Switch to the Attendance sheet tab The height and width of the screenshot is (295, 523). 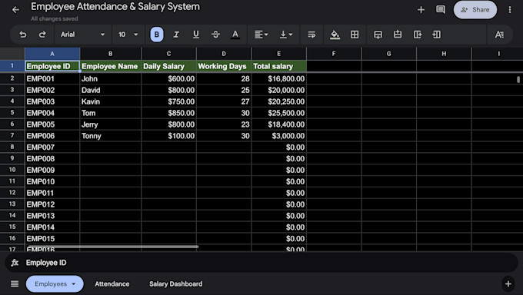tap(112, 284)
